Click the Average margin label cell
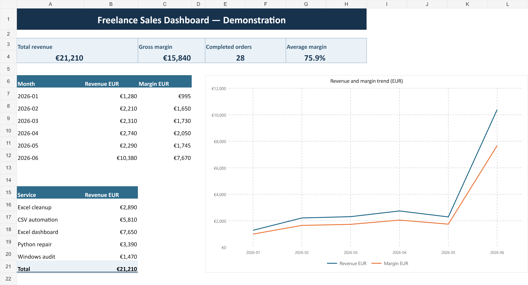 point(326,44)
